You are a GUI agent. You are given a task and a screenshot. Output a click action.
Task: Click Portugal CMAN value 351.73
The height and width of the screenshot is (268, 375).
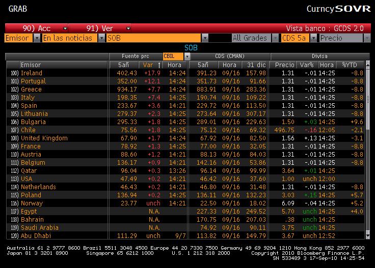point(206,81)
